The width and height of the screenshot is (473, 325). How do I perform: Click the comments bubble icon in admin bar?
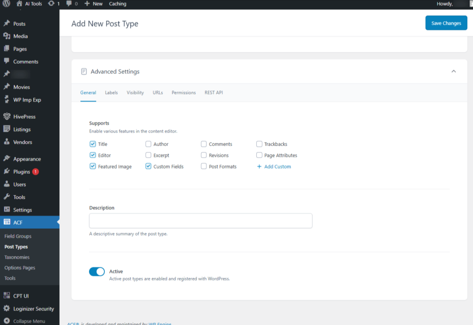click(x=69, y=4)
